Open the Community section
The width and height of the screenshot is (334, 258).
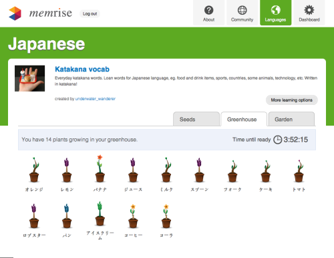pos(242,13)
